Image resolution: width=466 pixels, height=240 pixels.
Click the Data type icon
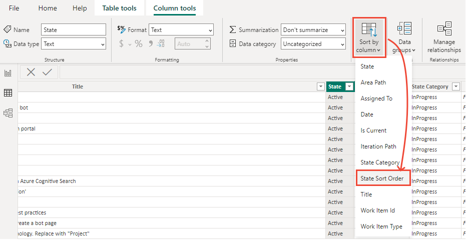click(7, 43)
